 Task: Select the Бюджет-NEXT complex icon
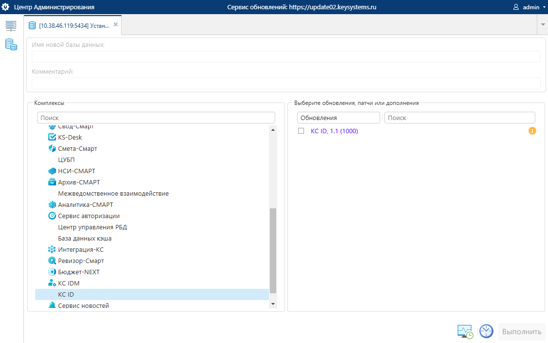[52, 272]
